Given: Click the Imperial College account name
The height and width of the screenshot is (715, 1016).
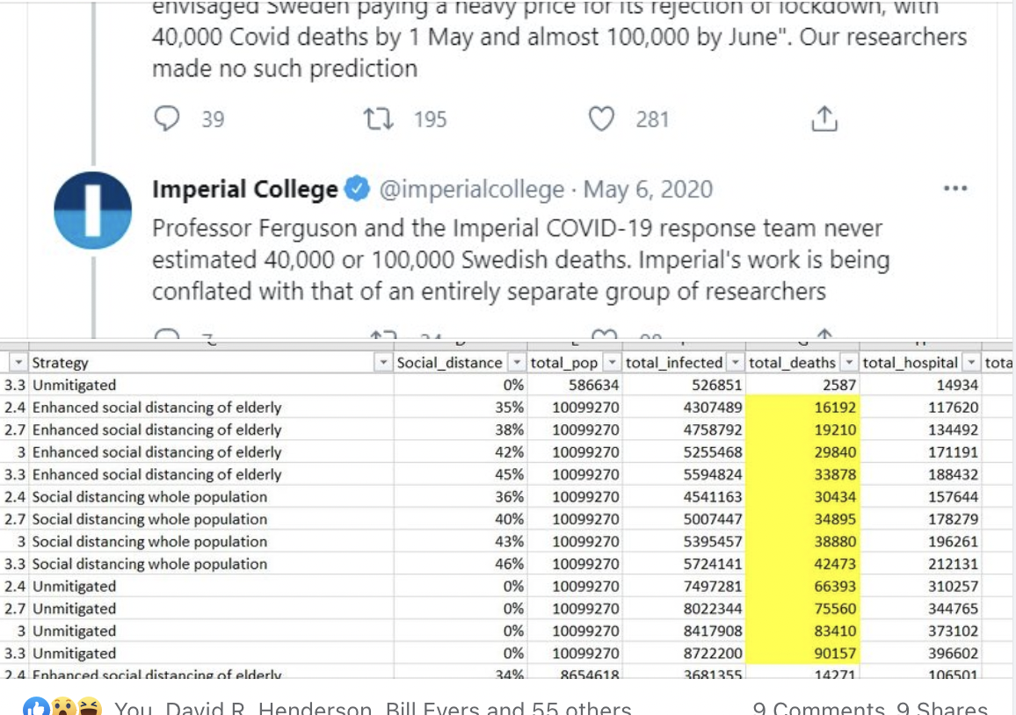Looking at the screenshot, I should [x=244, y=189].
